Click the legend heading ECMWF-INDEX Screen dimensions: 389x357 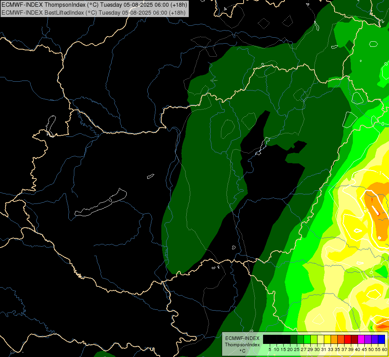(242, 338)
